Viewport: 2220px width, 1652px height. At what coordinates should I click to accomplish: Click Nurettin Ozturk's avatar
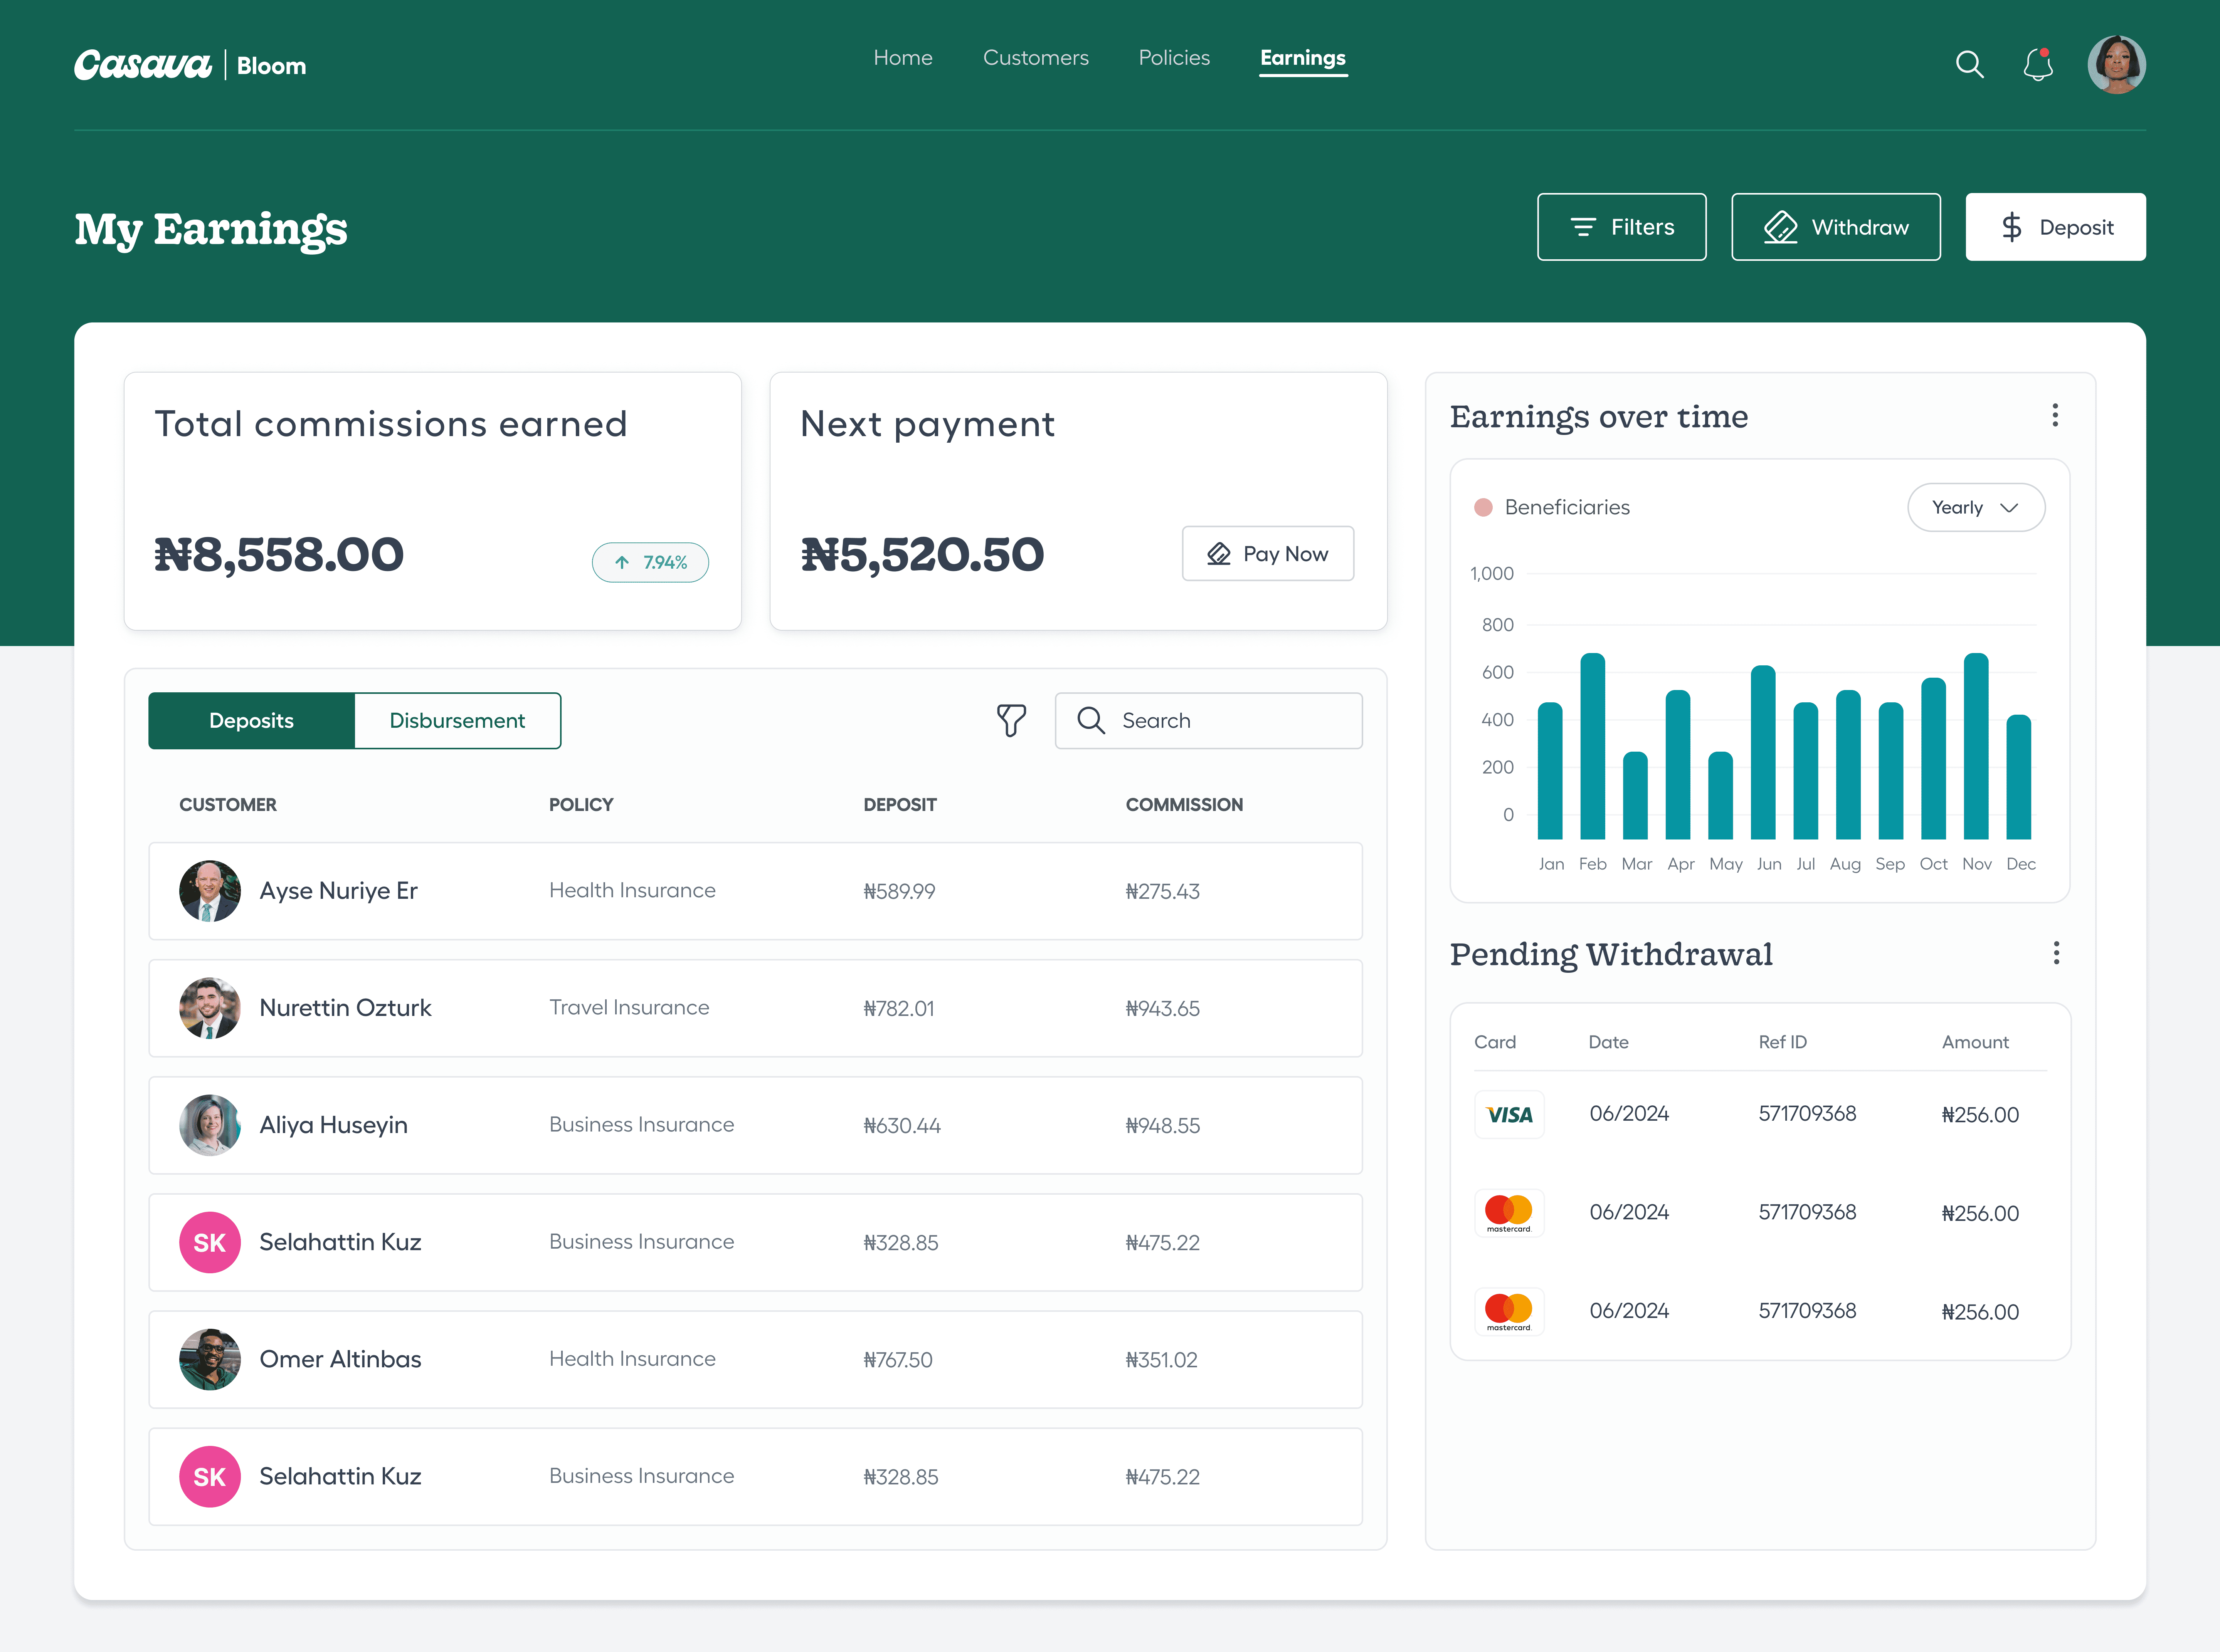coord(209,1007)
